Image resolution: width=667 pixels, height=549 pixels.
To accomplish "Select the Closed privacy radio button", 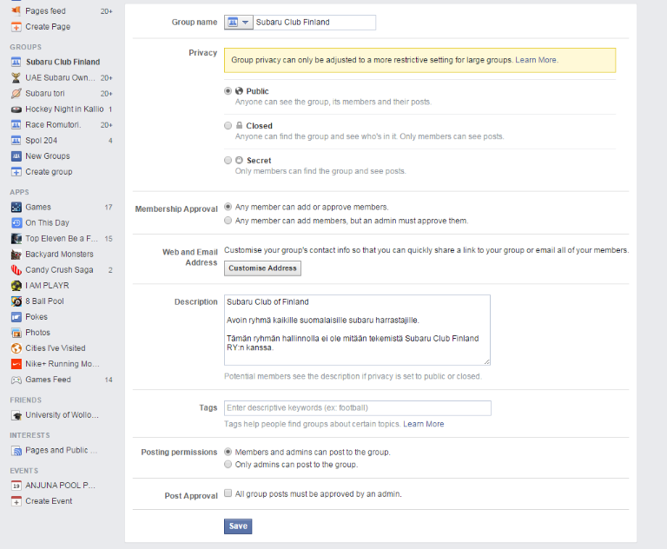I will (228, 126).
